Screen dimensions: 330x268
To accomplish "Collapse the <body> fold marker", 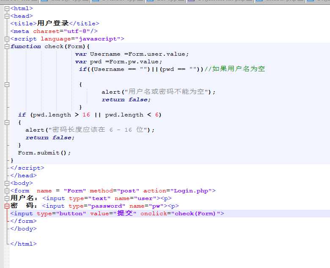I will (7, 183).
